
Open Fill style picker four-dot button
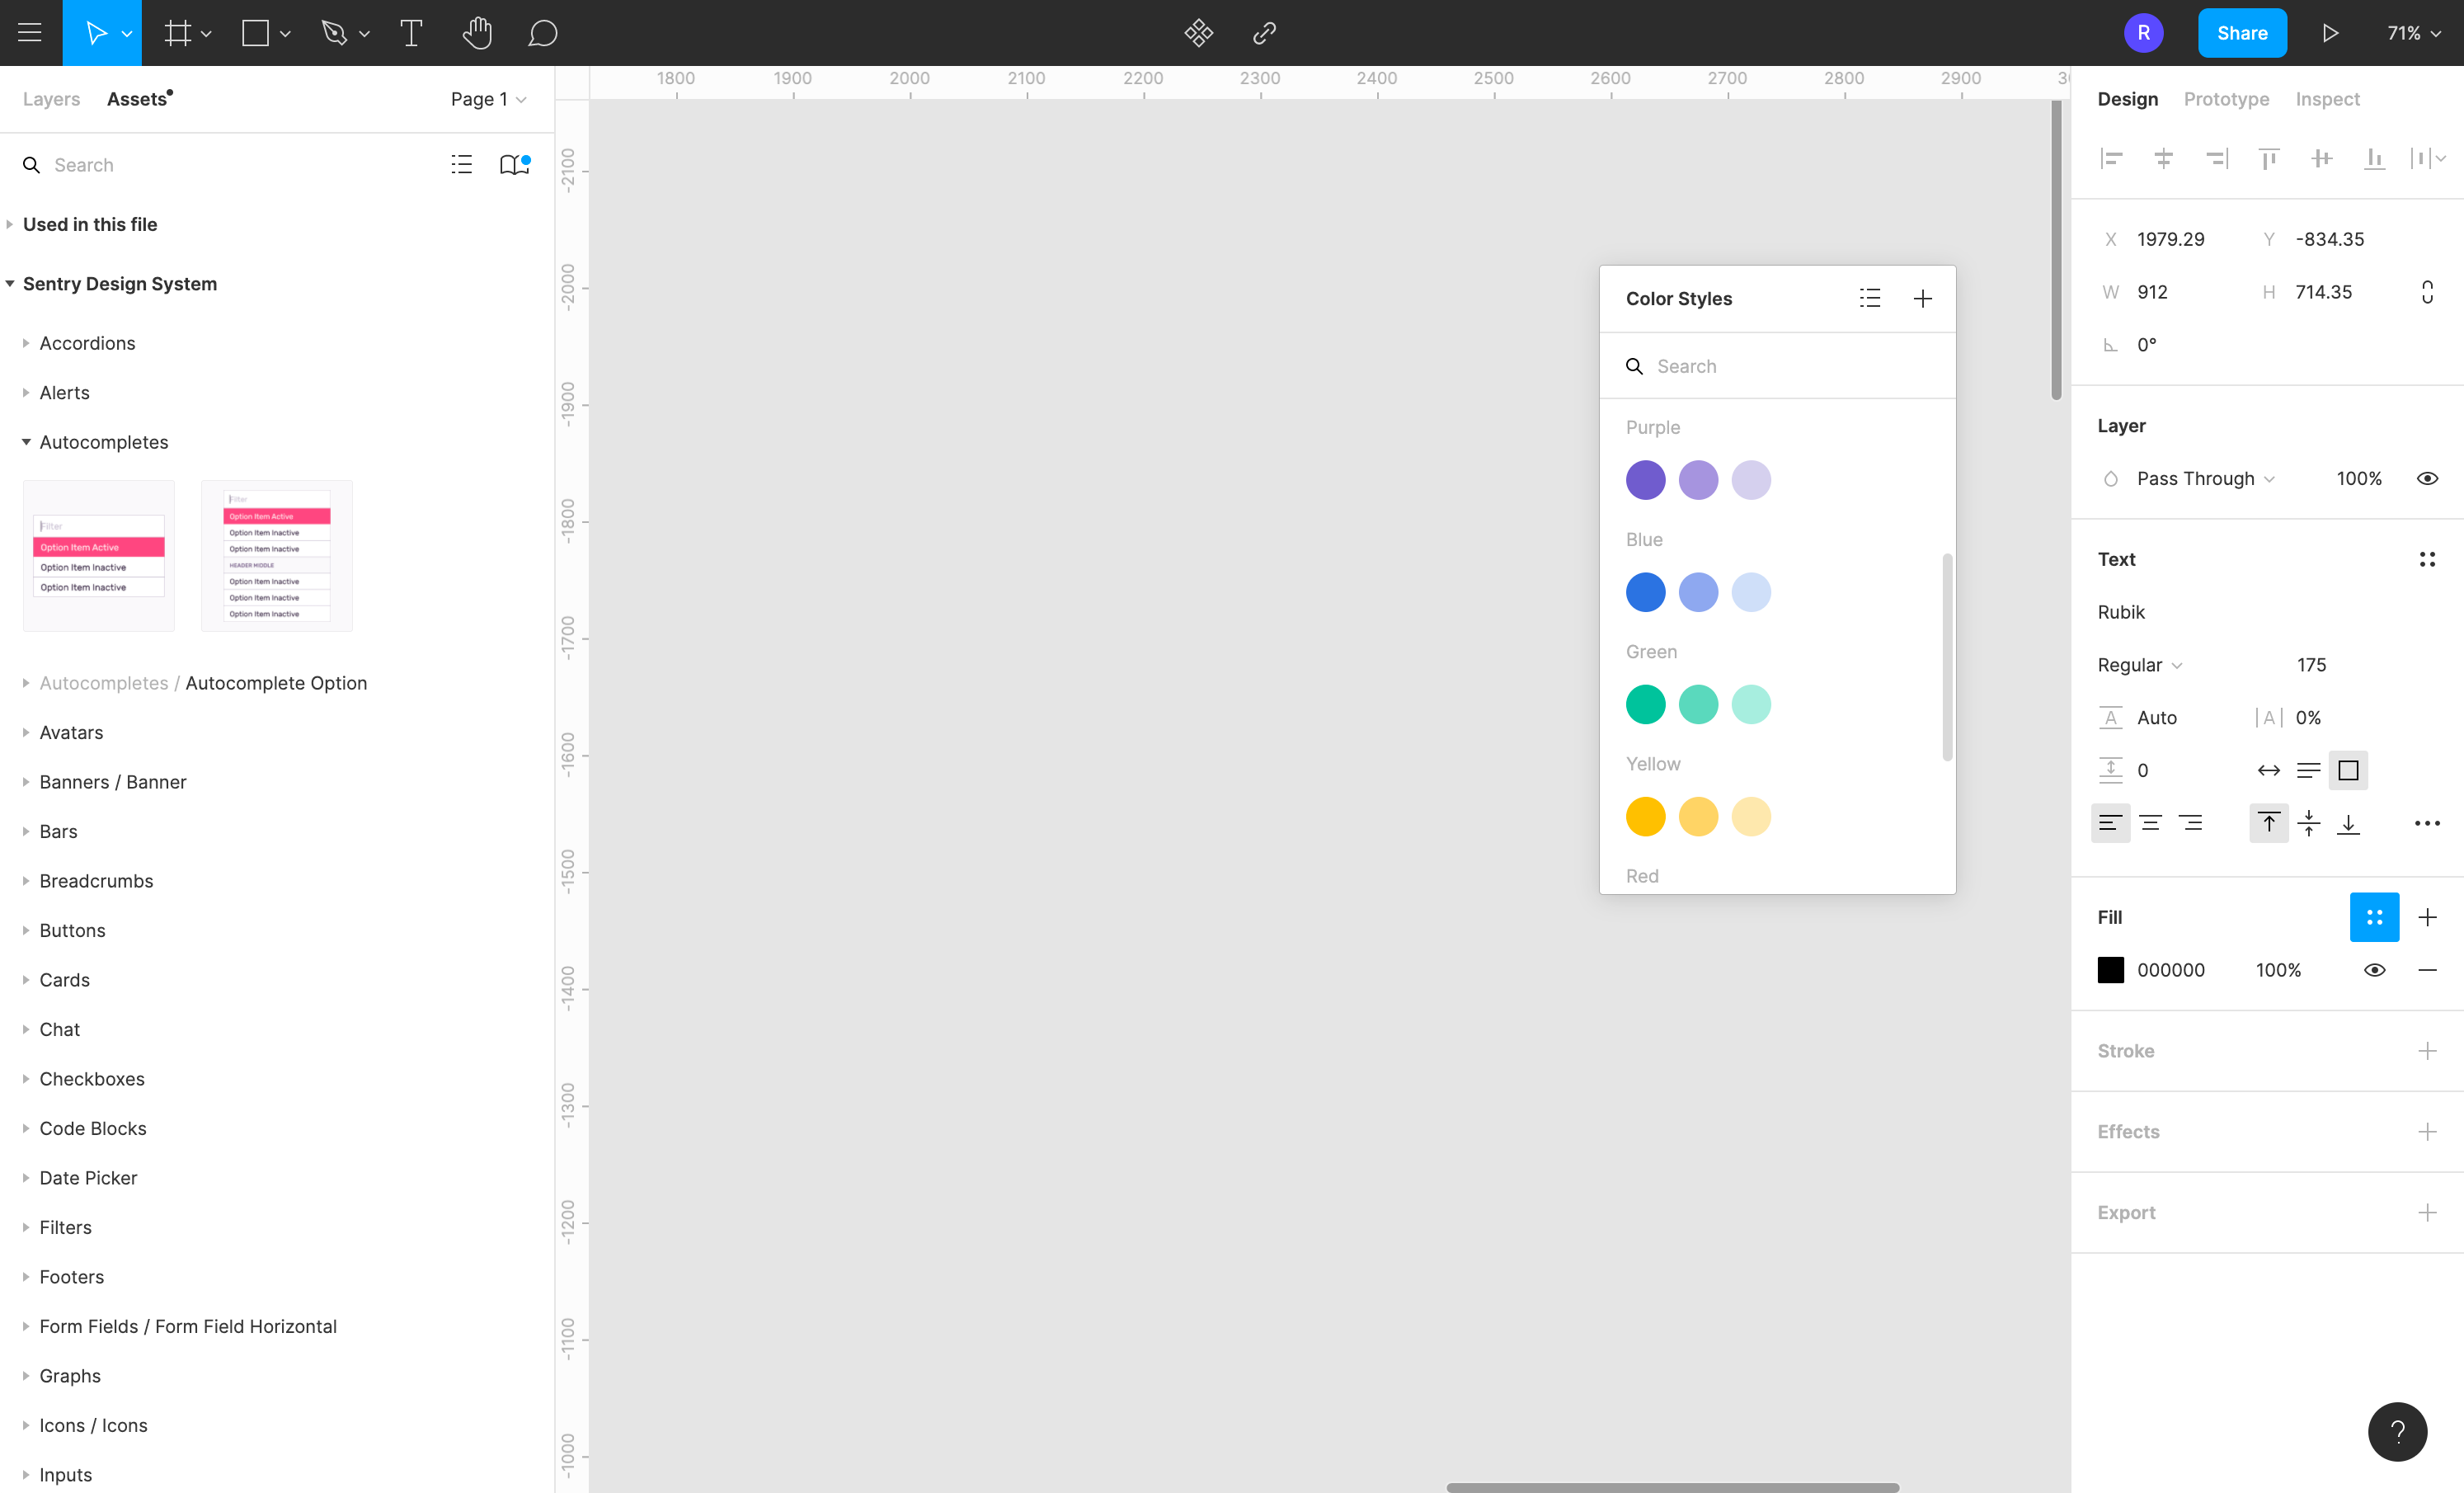pos(2373,917)
